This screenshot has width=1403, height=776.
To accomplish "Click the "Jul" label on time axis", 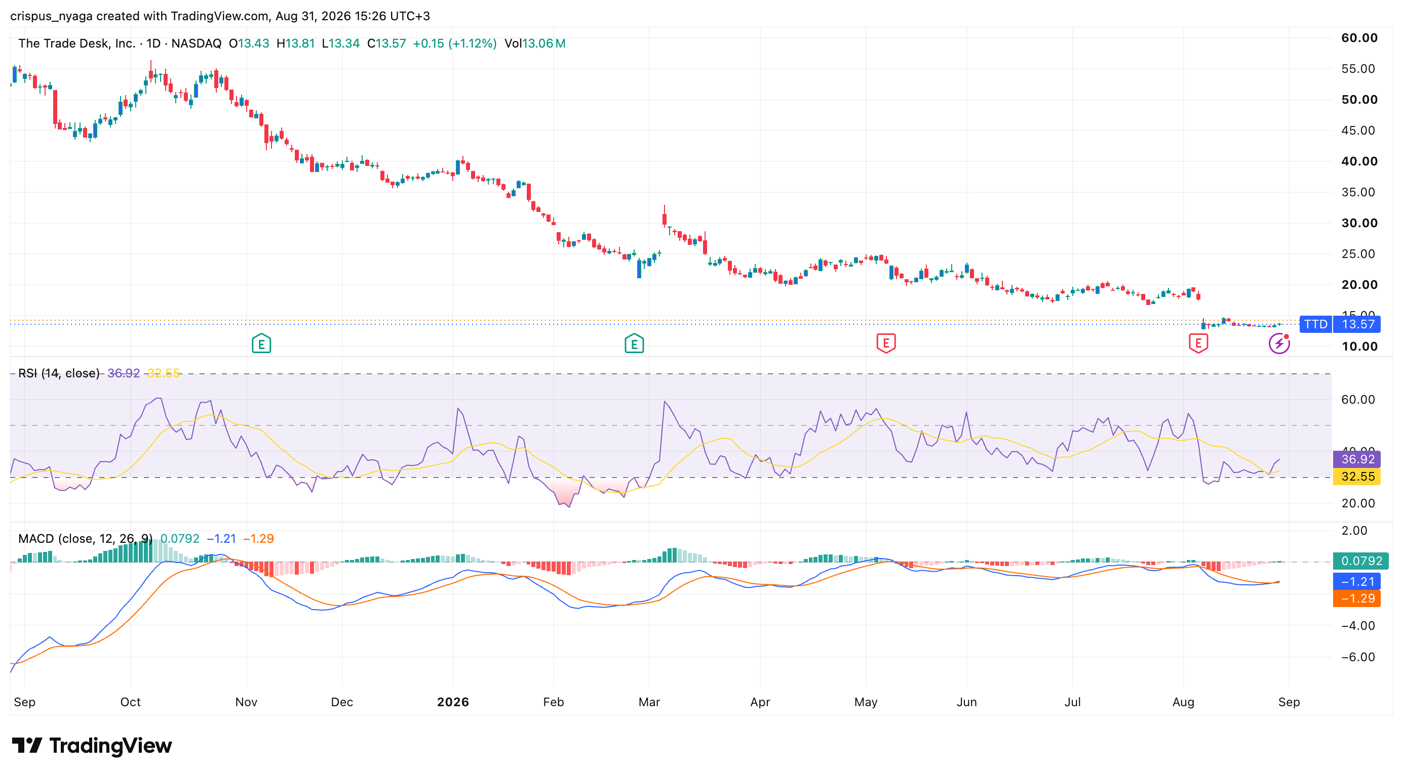I will click(1072, 703).
